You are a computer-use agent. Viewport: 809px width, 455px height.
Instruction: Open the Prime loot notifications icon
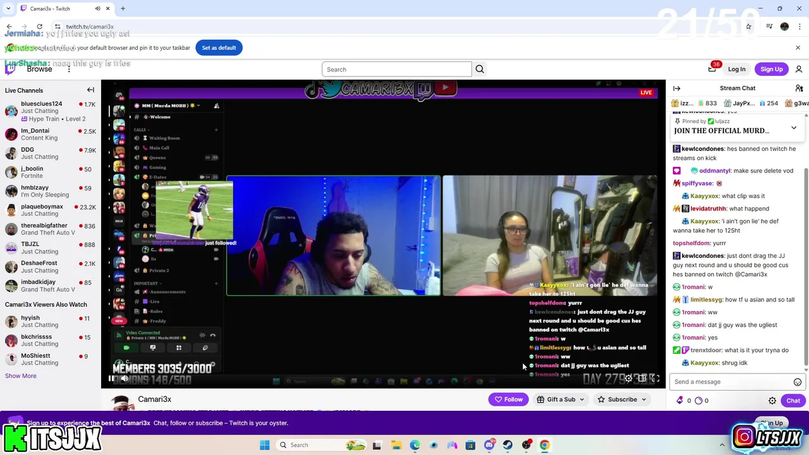pos(712,69)
